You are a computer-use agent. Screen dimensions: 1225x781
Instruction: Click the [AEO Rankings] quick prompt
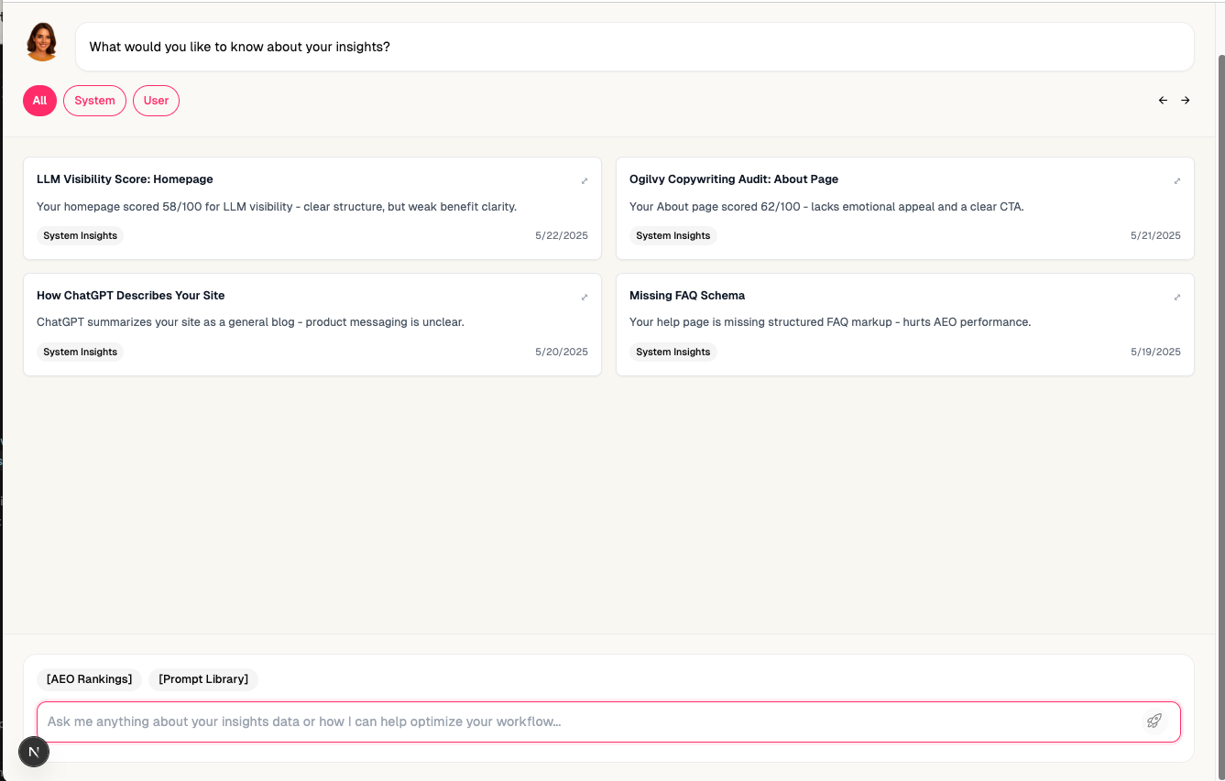[88, 678]
